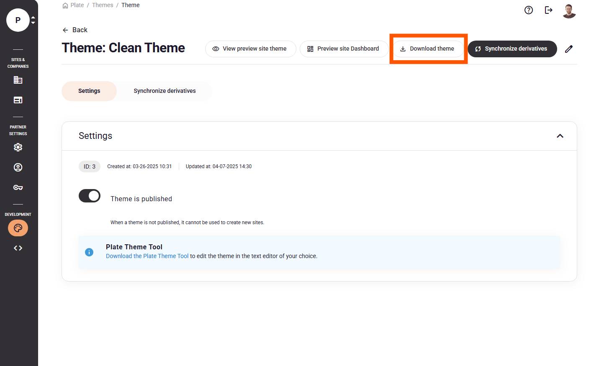The height and width of the screenshot is (366, 599).
Task: Open the Companies building icon in sidebar
Action: point(18,80)
